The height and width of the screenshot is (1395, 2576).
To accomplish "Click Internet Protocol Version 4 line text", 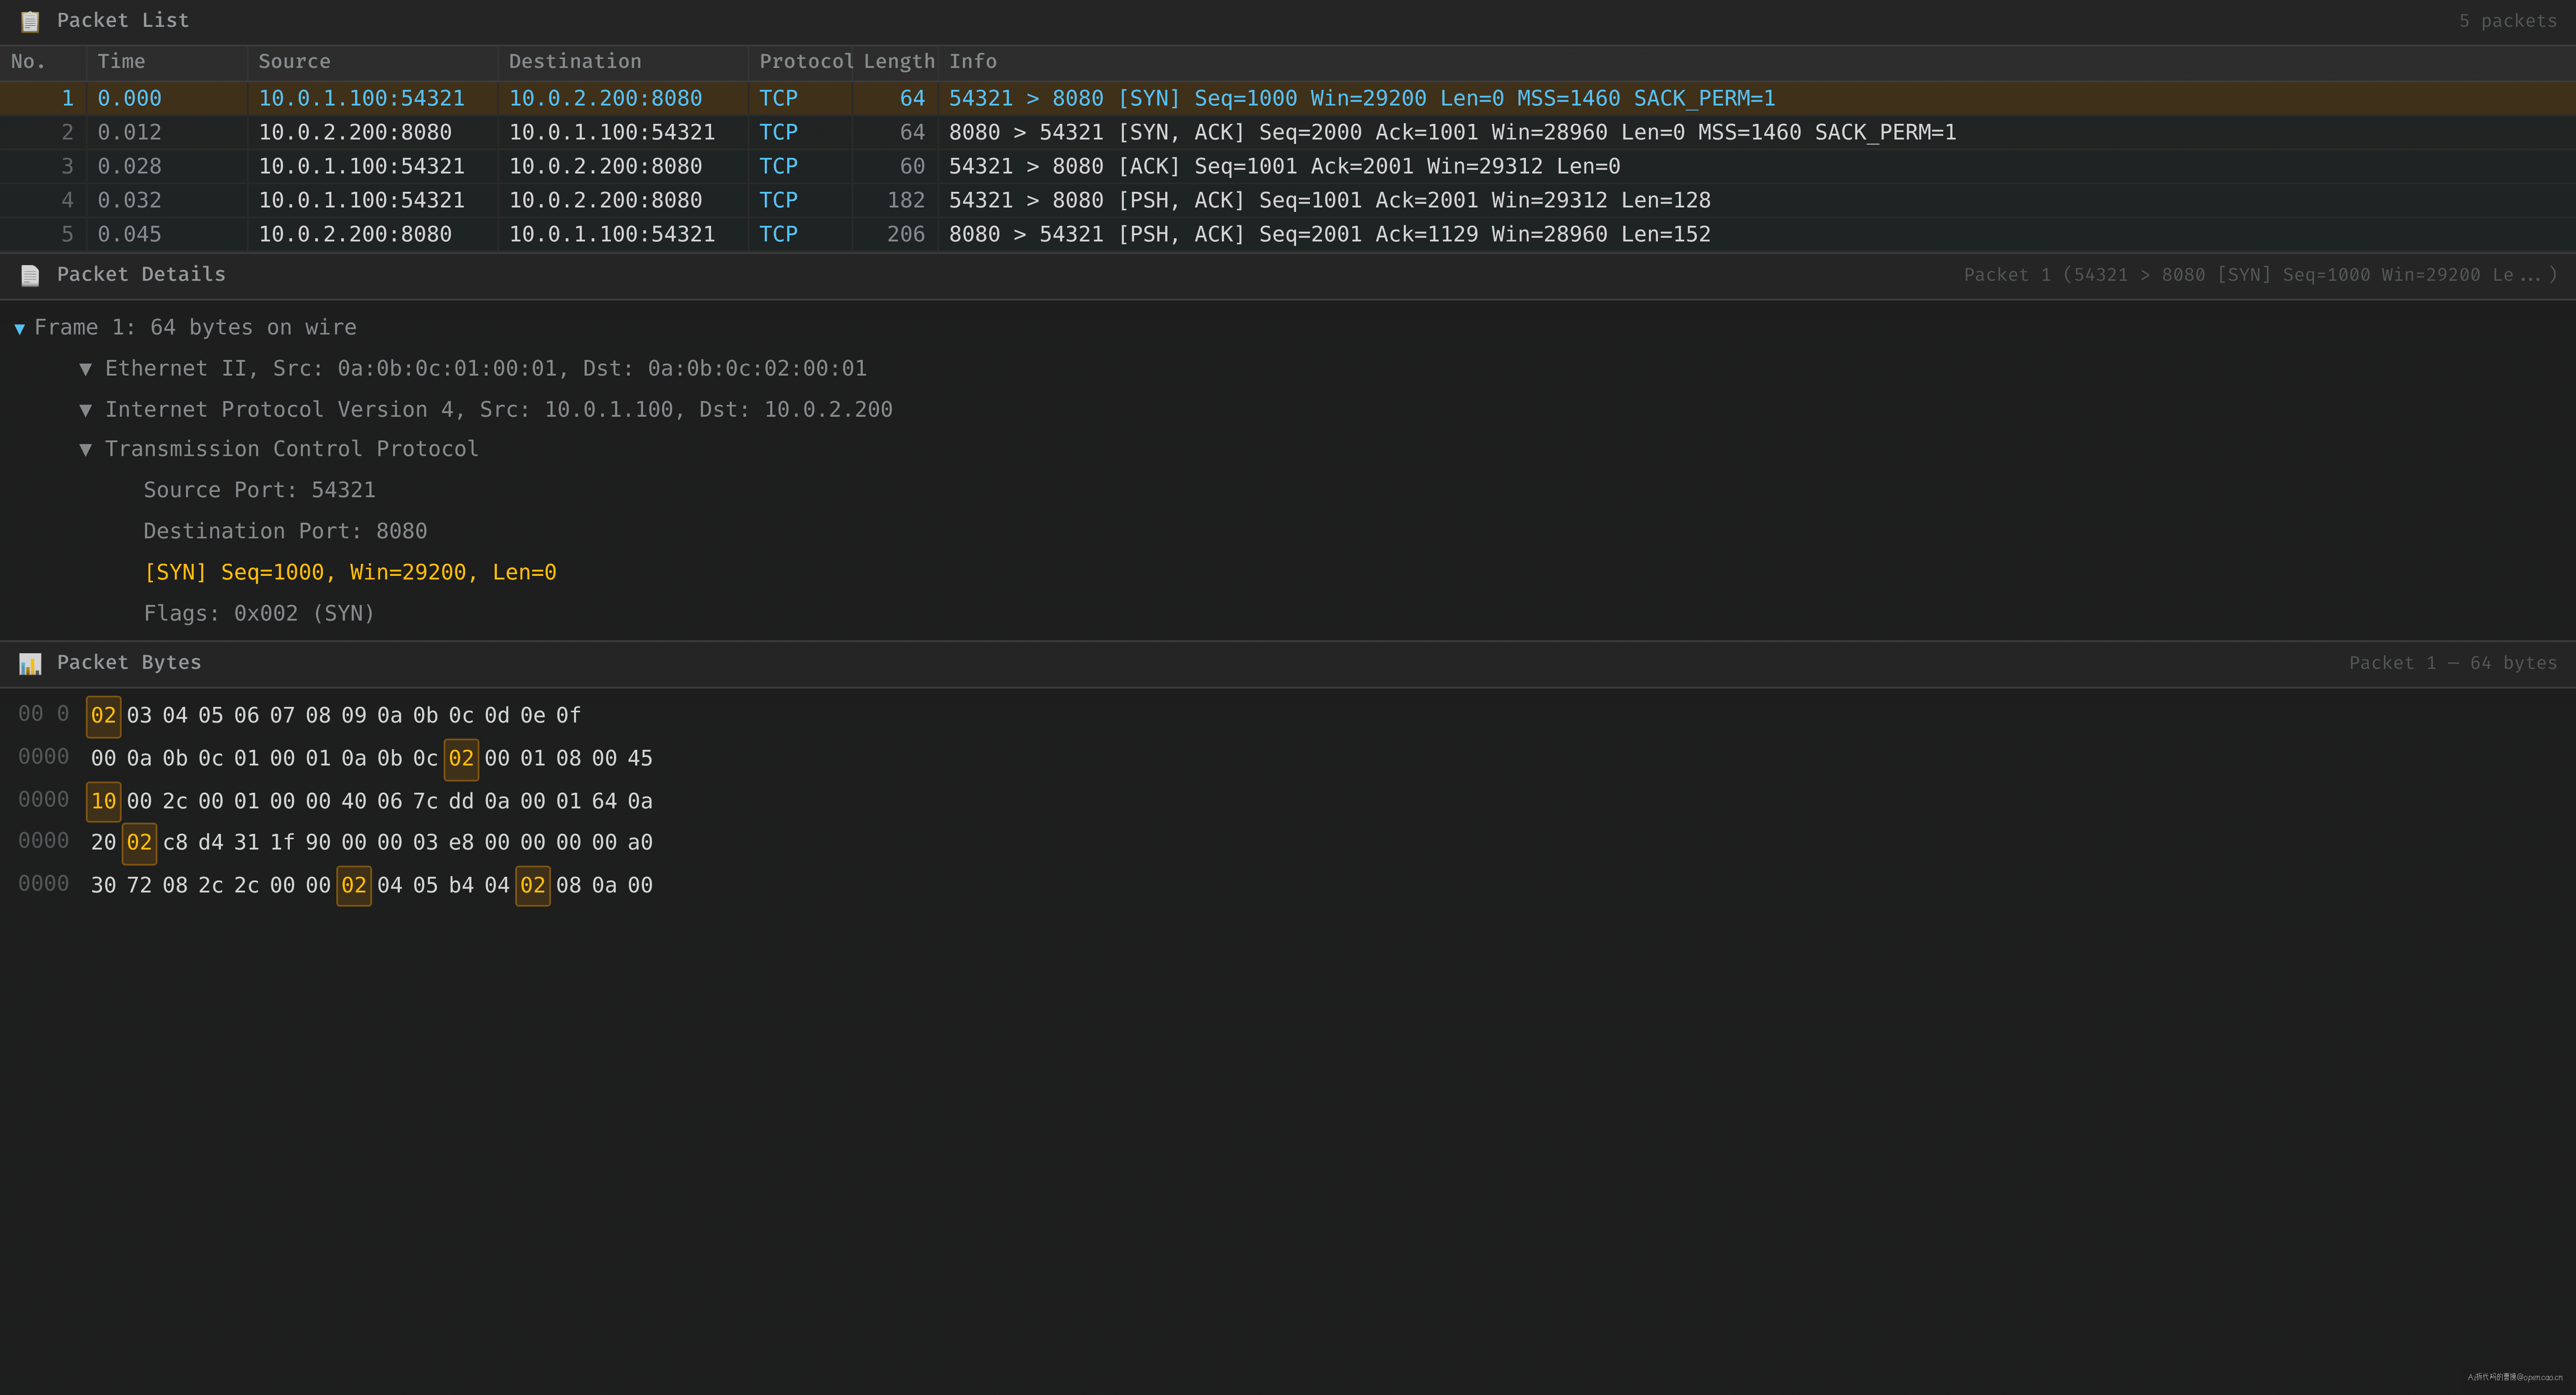I will [x=499, y=409].
